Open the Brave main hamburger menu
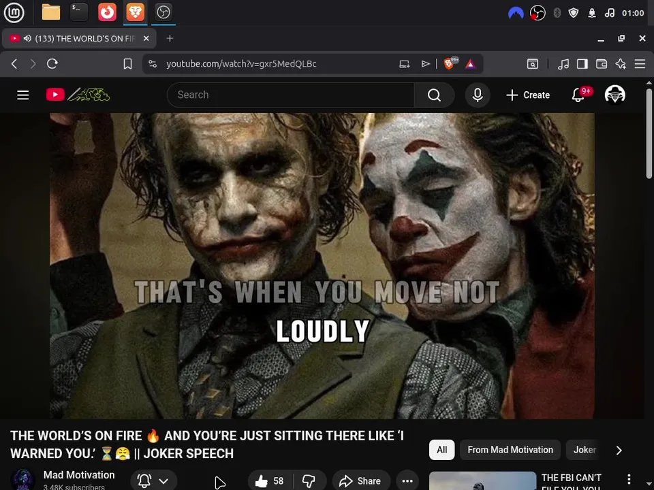654x490 pixels. point(640,64)
